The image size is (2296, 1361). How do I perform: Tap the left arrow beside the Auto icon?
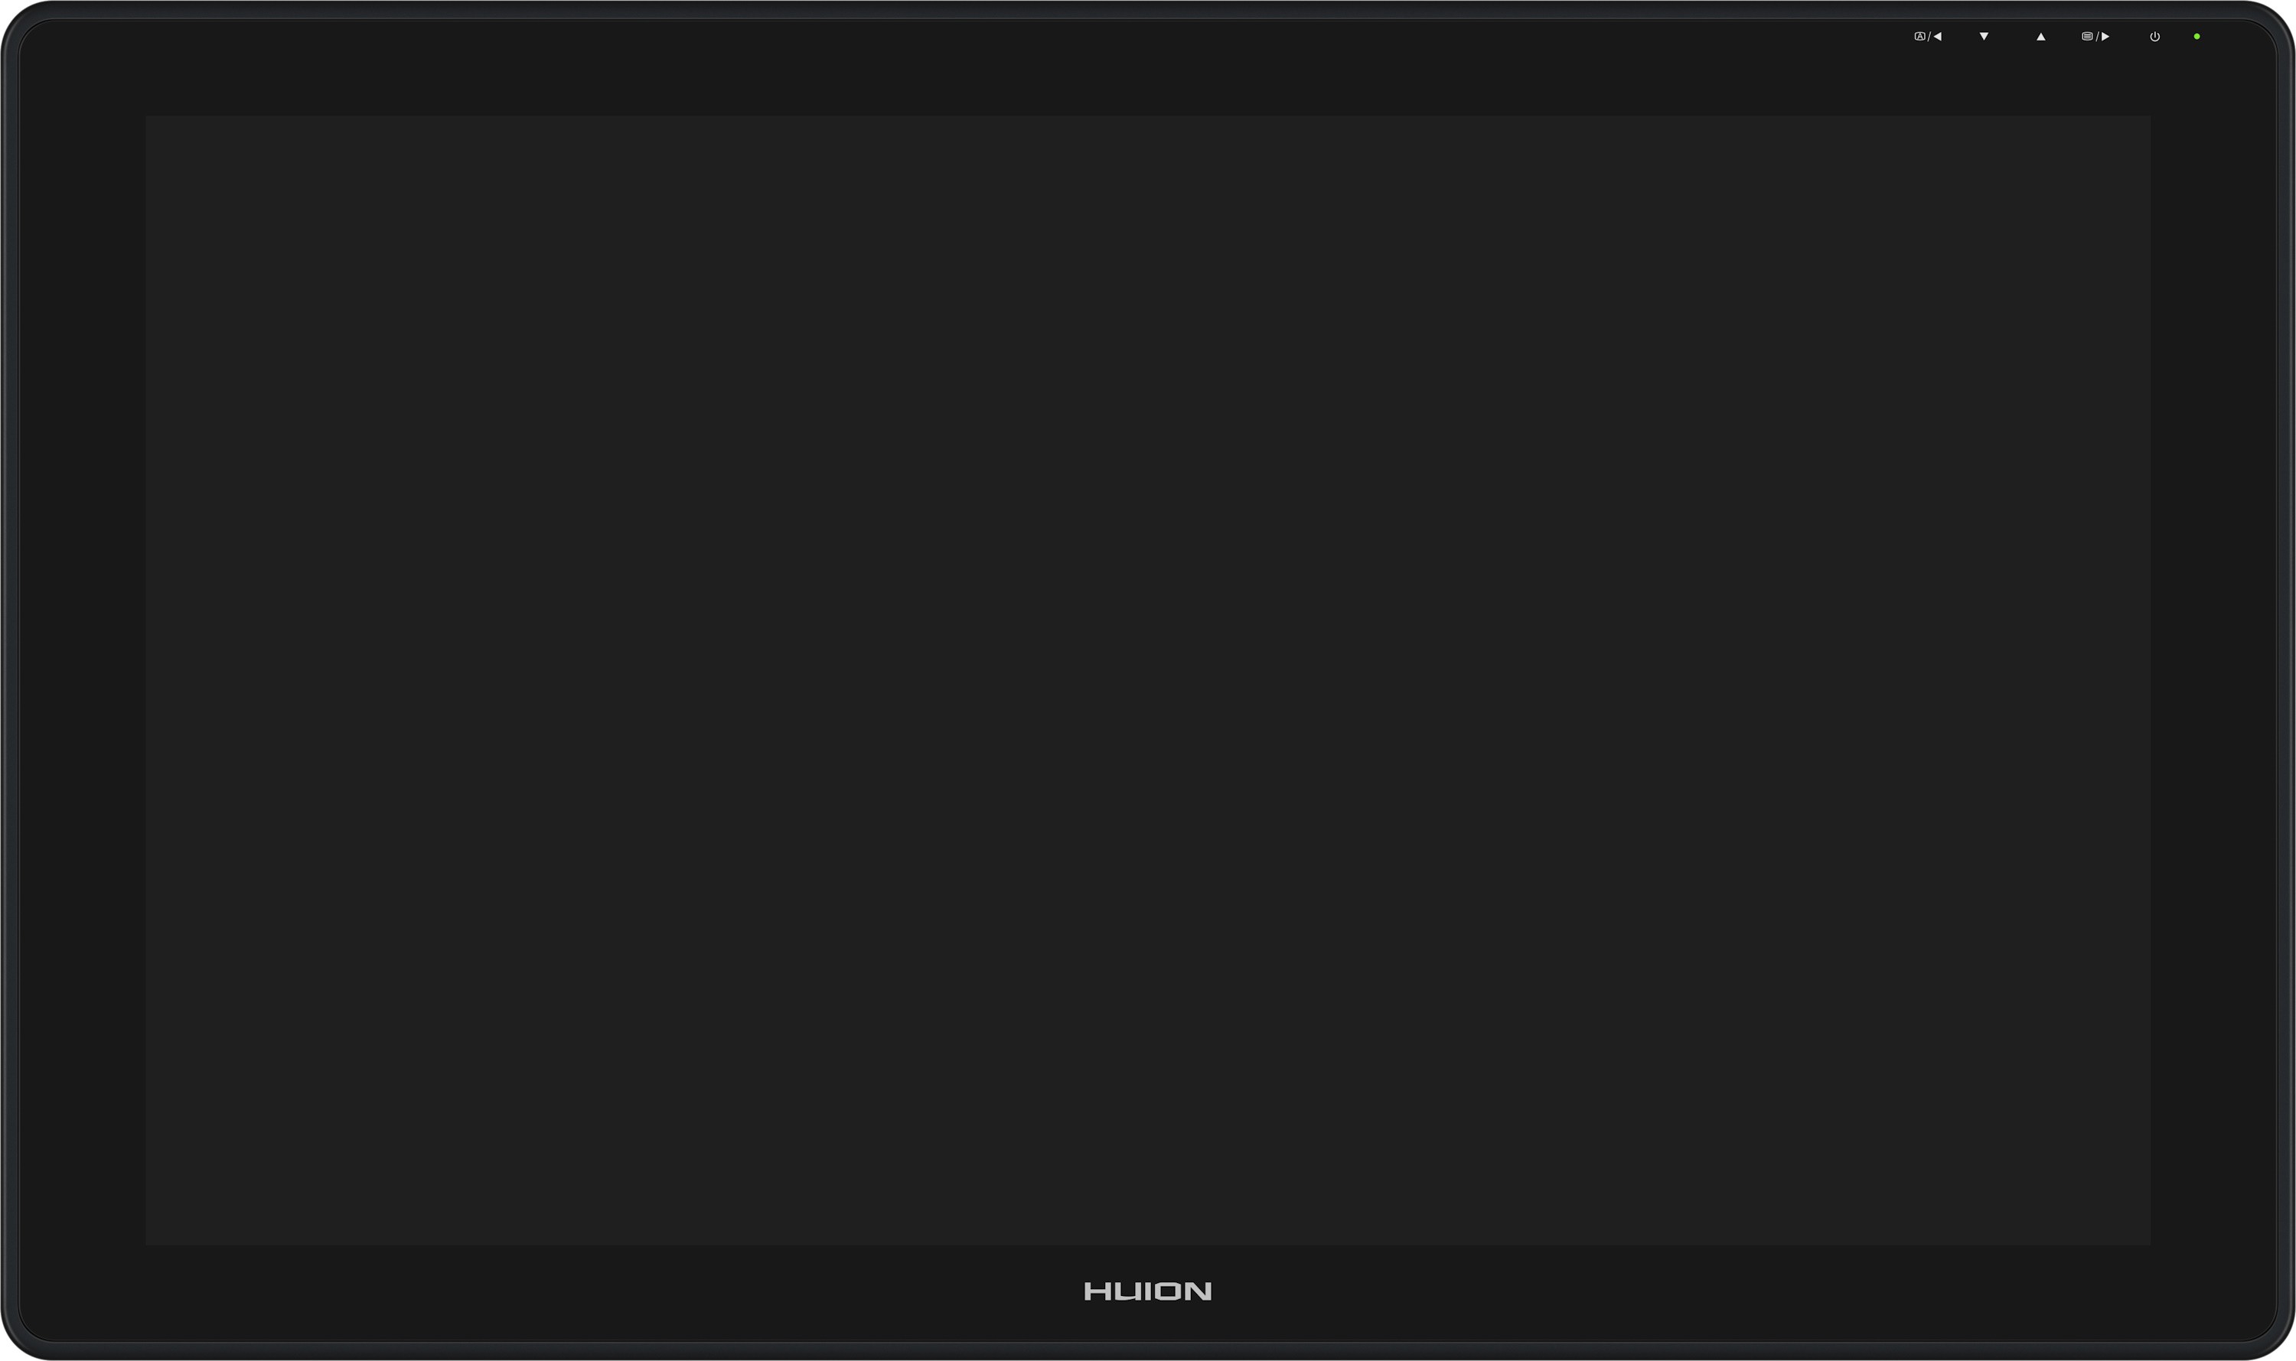click(1937, 37)
